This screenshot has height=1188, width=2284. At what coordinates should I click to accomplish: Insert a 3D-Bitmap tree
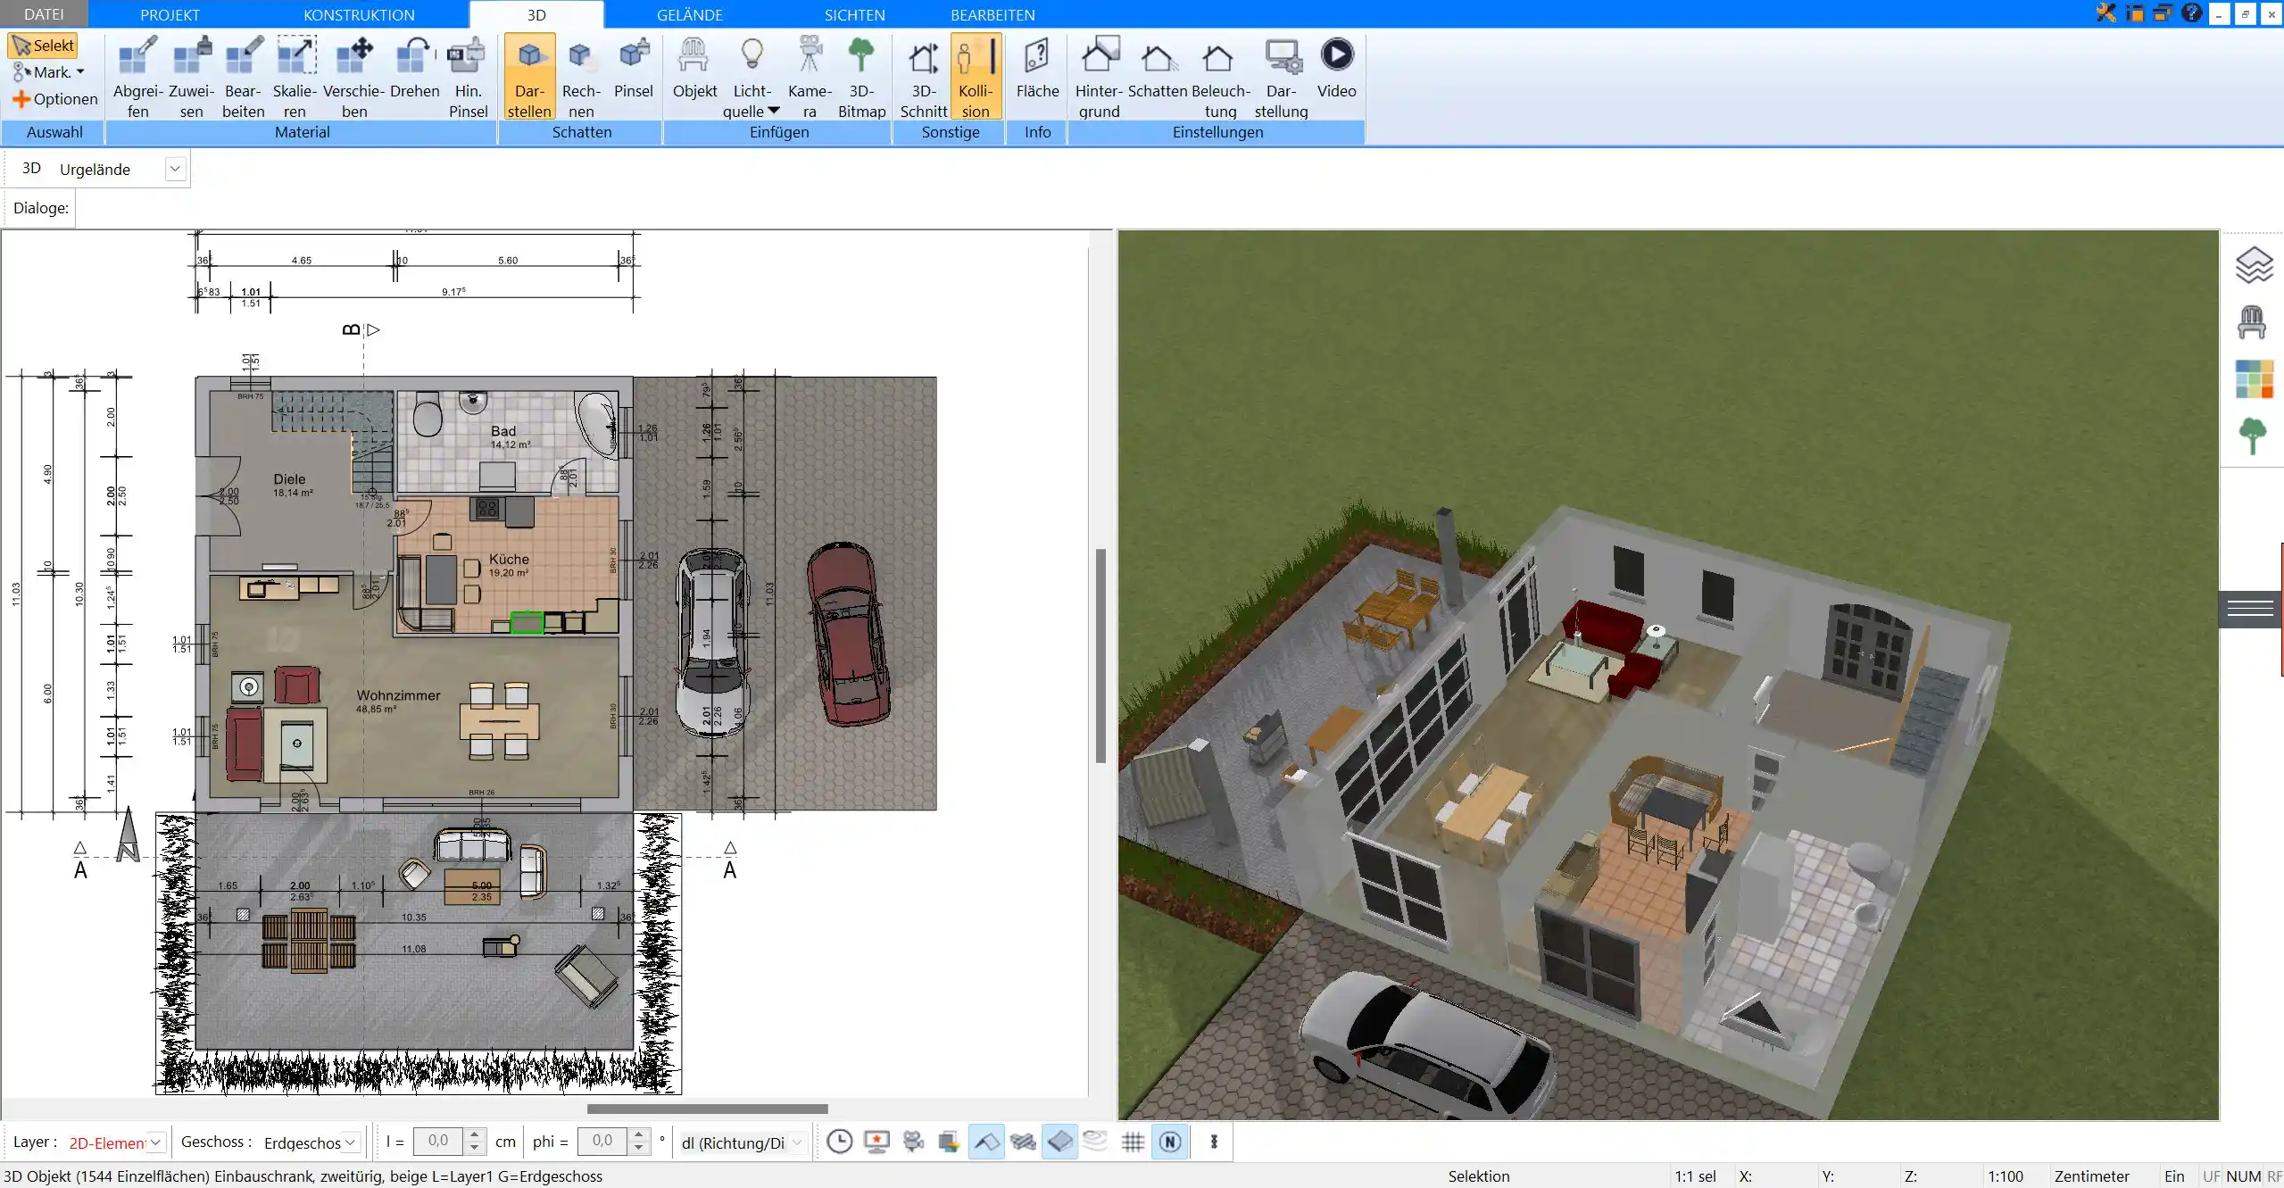point(861,78)
